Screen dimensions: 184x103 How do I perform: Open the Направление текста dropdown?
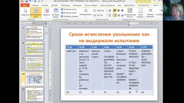pos(130,13)
